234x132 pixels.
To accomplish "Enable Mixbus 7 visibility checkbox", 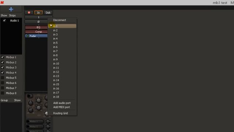I will click(x=3, y=88).
